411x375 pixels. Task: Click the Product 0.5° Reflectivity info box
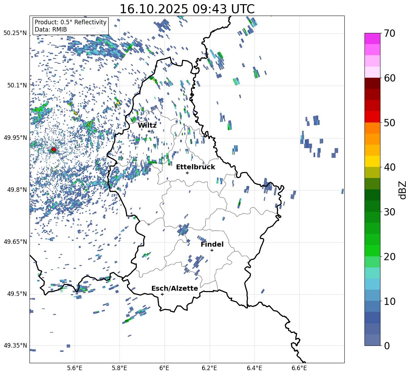pyautogui.click(x=70, y=26)
